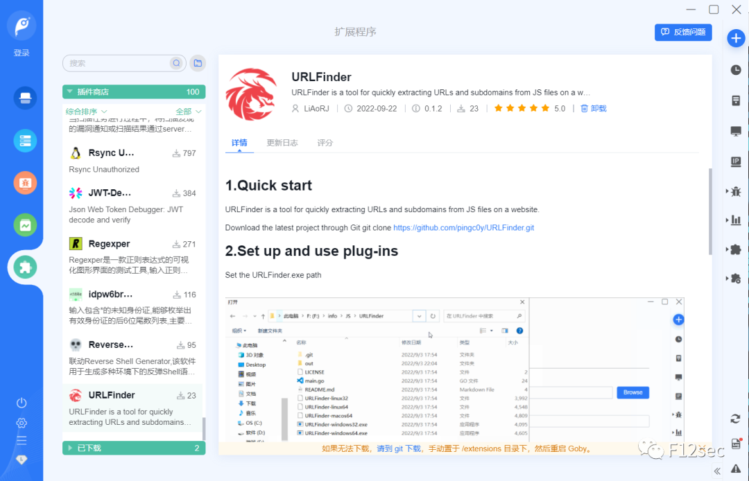Open the URLFinder GitHub link

point(463,227)
